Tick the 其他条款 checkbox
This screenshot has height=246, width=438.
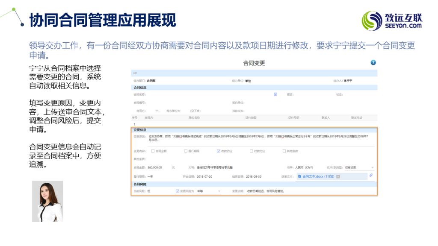[284, 151]
